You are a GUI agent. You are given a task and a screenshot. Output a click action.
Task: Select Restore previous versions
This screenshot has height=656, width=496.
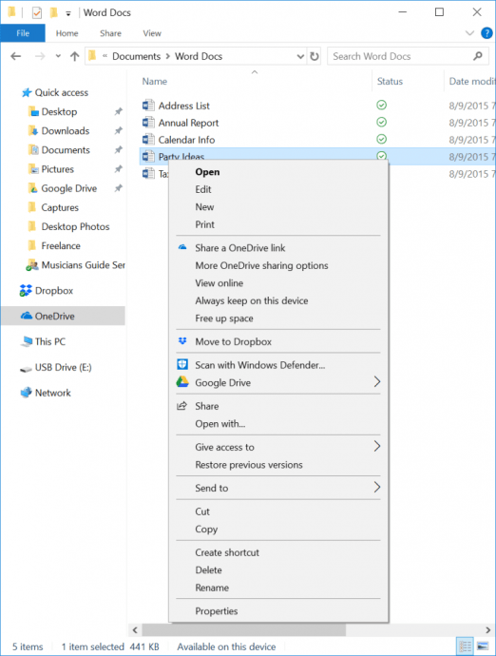click(249, 465)
